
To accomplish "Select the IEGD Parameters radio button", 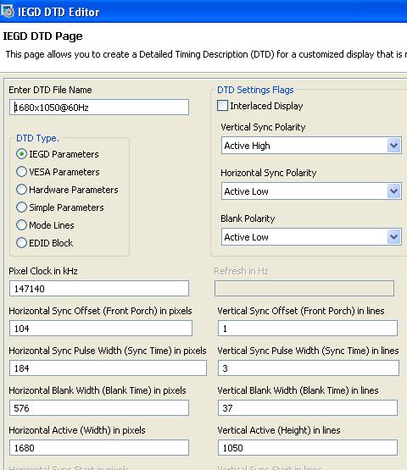I will pyautogui.click(x=21, y=154).
